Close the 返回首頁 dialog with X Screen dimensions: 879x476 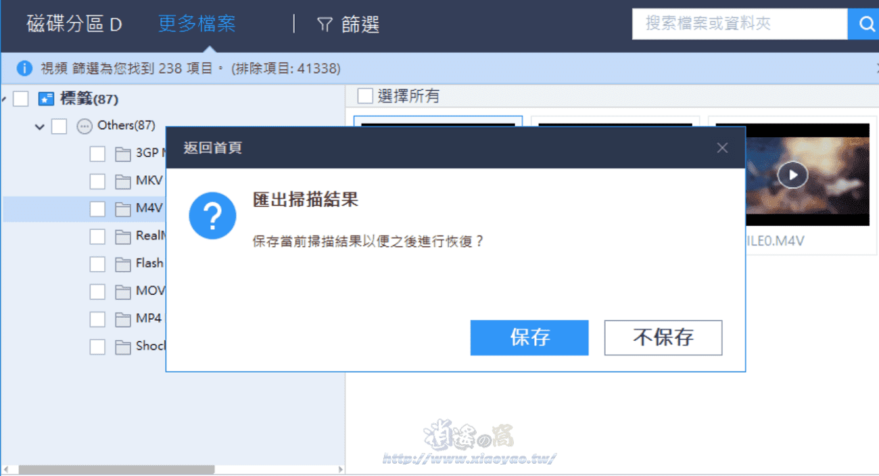[x=722, y=148]
